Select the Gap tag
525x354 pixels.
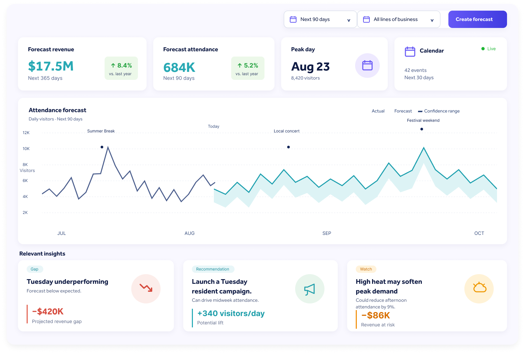(x=35, y=269)
